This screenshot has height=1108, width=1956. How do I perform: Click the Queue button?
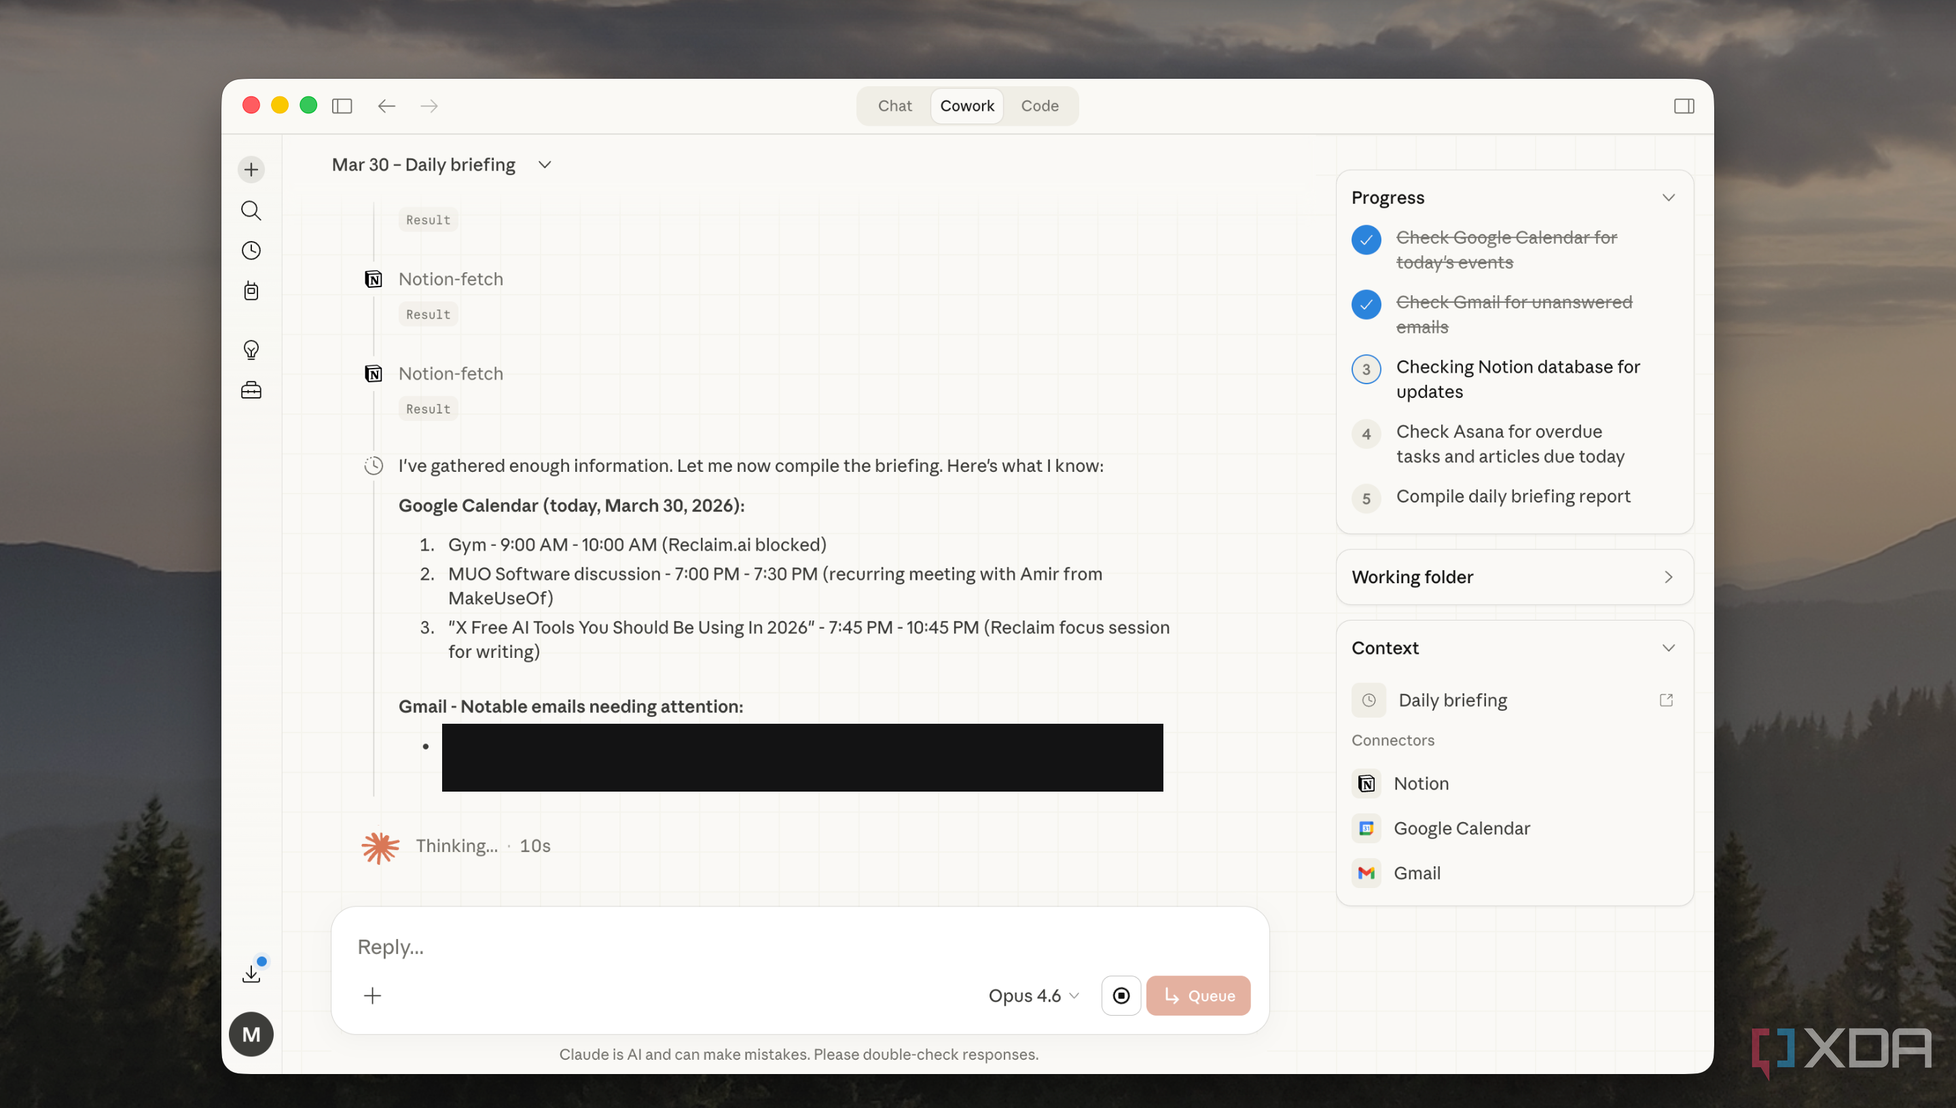[x=1198, y=995]
